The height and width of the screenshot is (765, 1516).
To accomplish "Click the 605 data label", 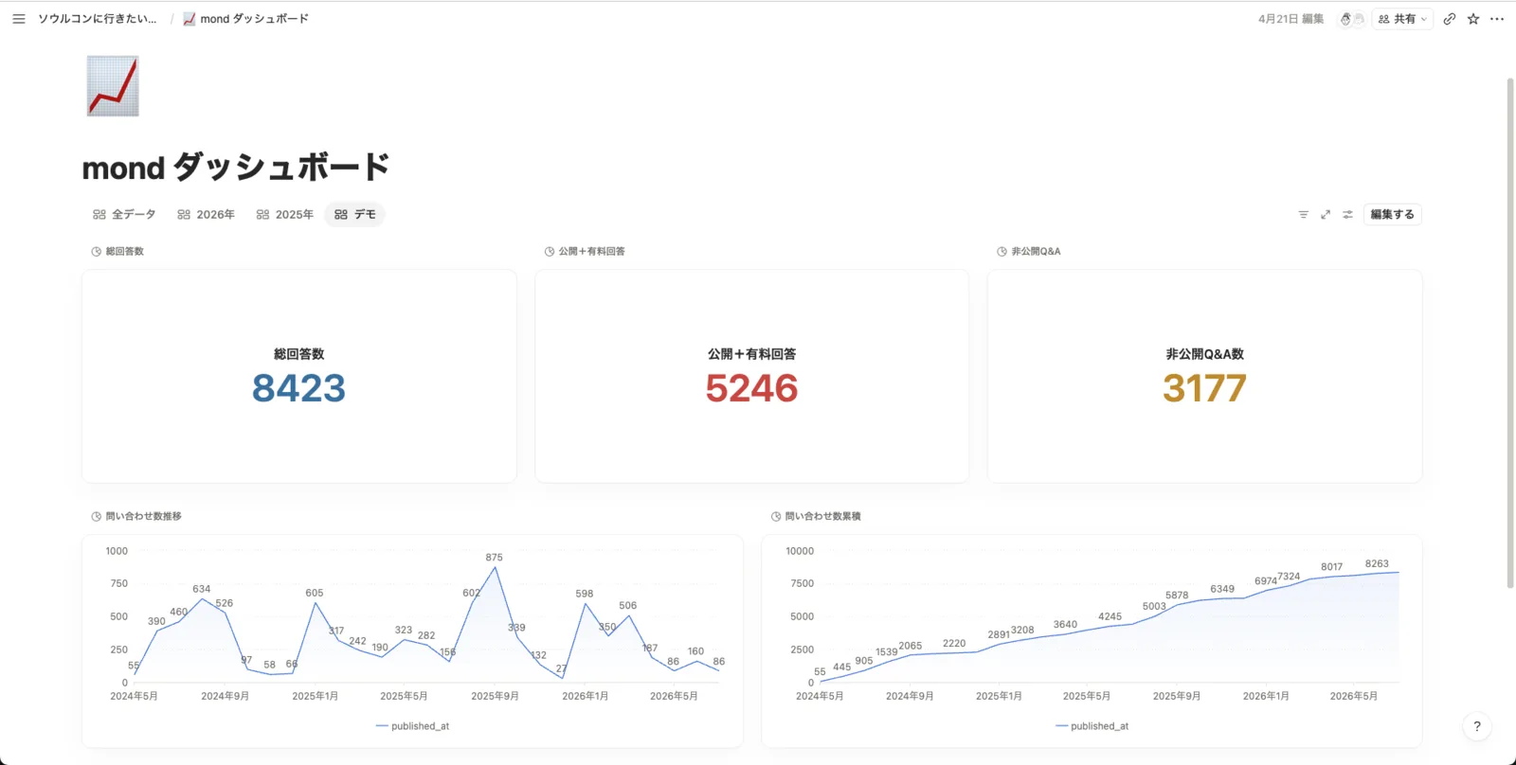I will 315,593.
